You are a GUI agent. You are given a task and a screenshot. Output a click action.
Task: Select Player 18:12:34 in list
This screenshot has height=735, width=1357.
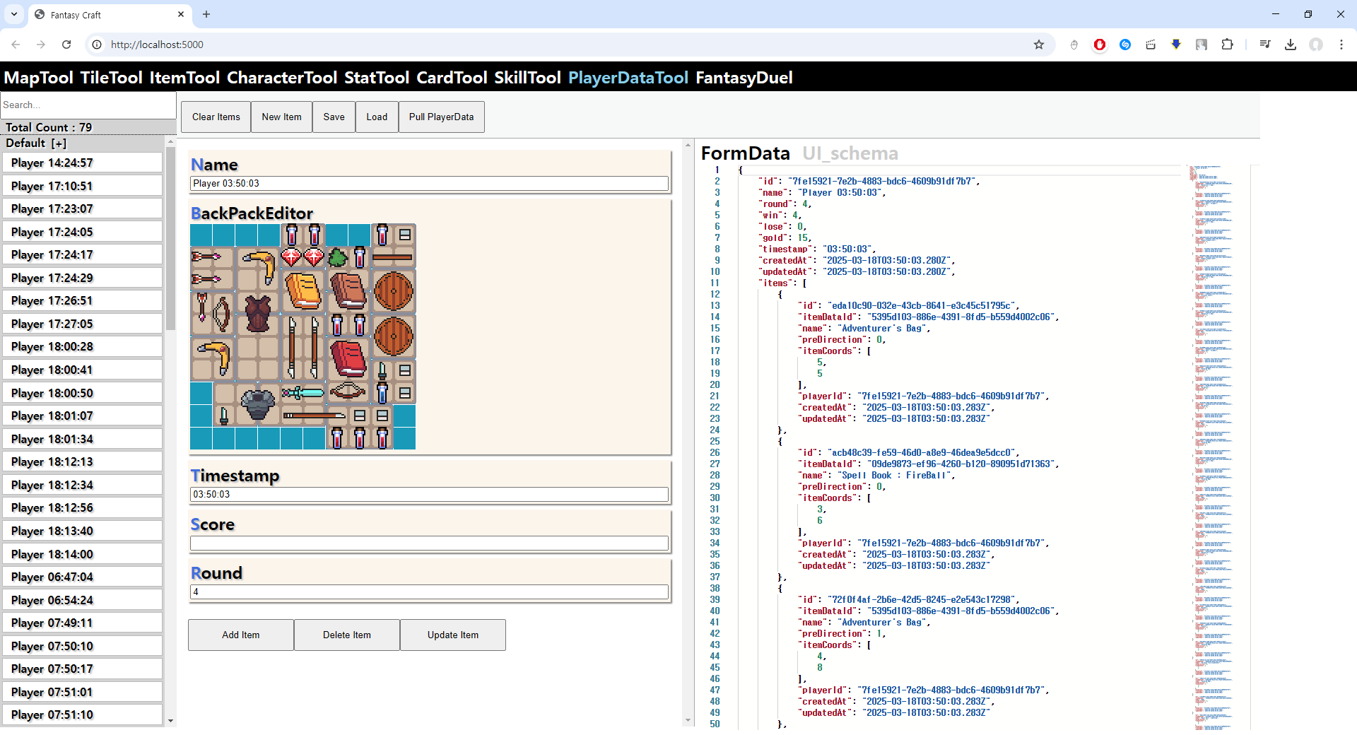pyautogui.click(x=82, y=485)
